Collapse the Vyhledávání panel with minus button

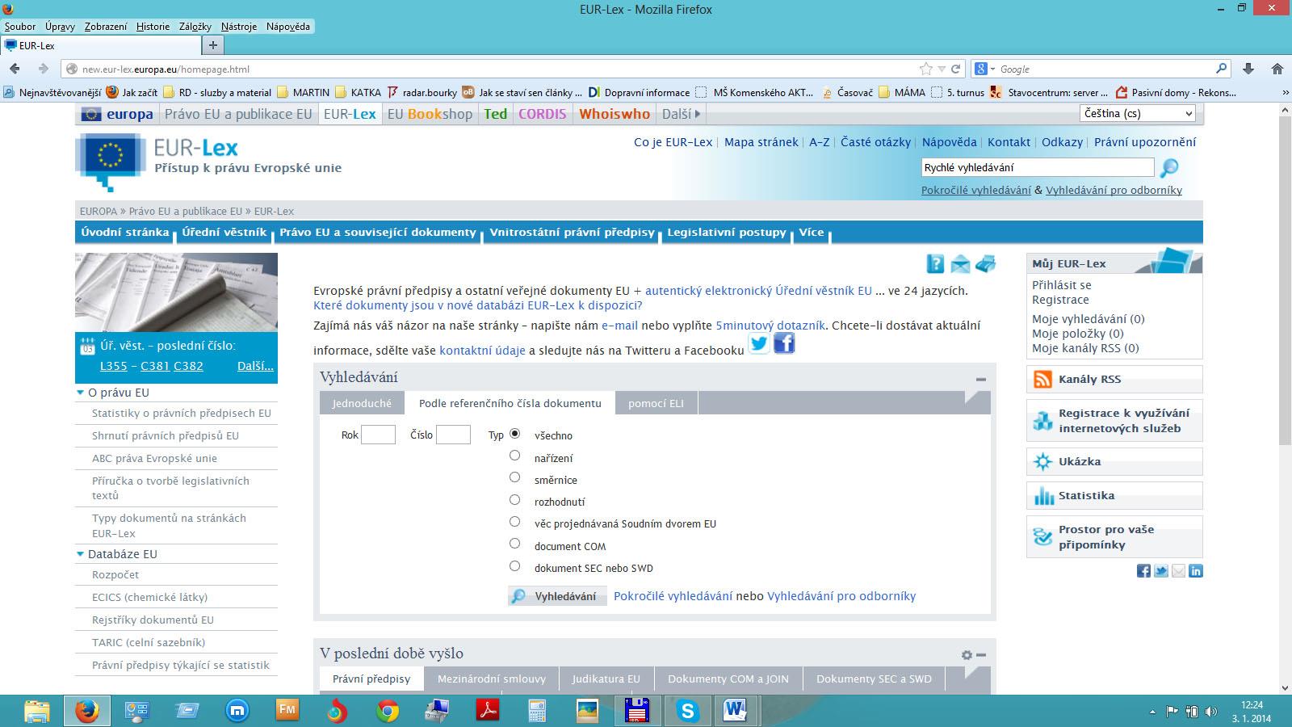click(x=981, y=379)
